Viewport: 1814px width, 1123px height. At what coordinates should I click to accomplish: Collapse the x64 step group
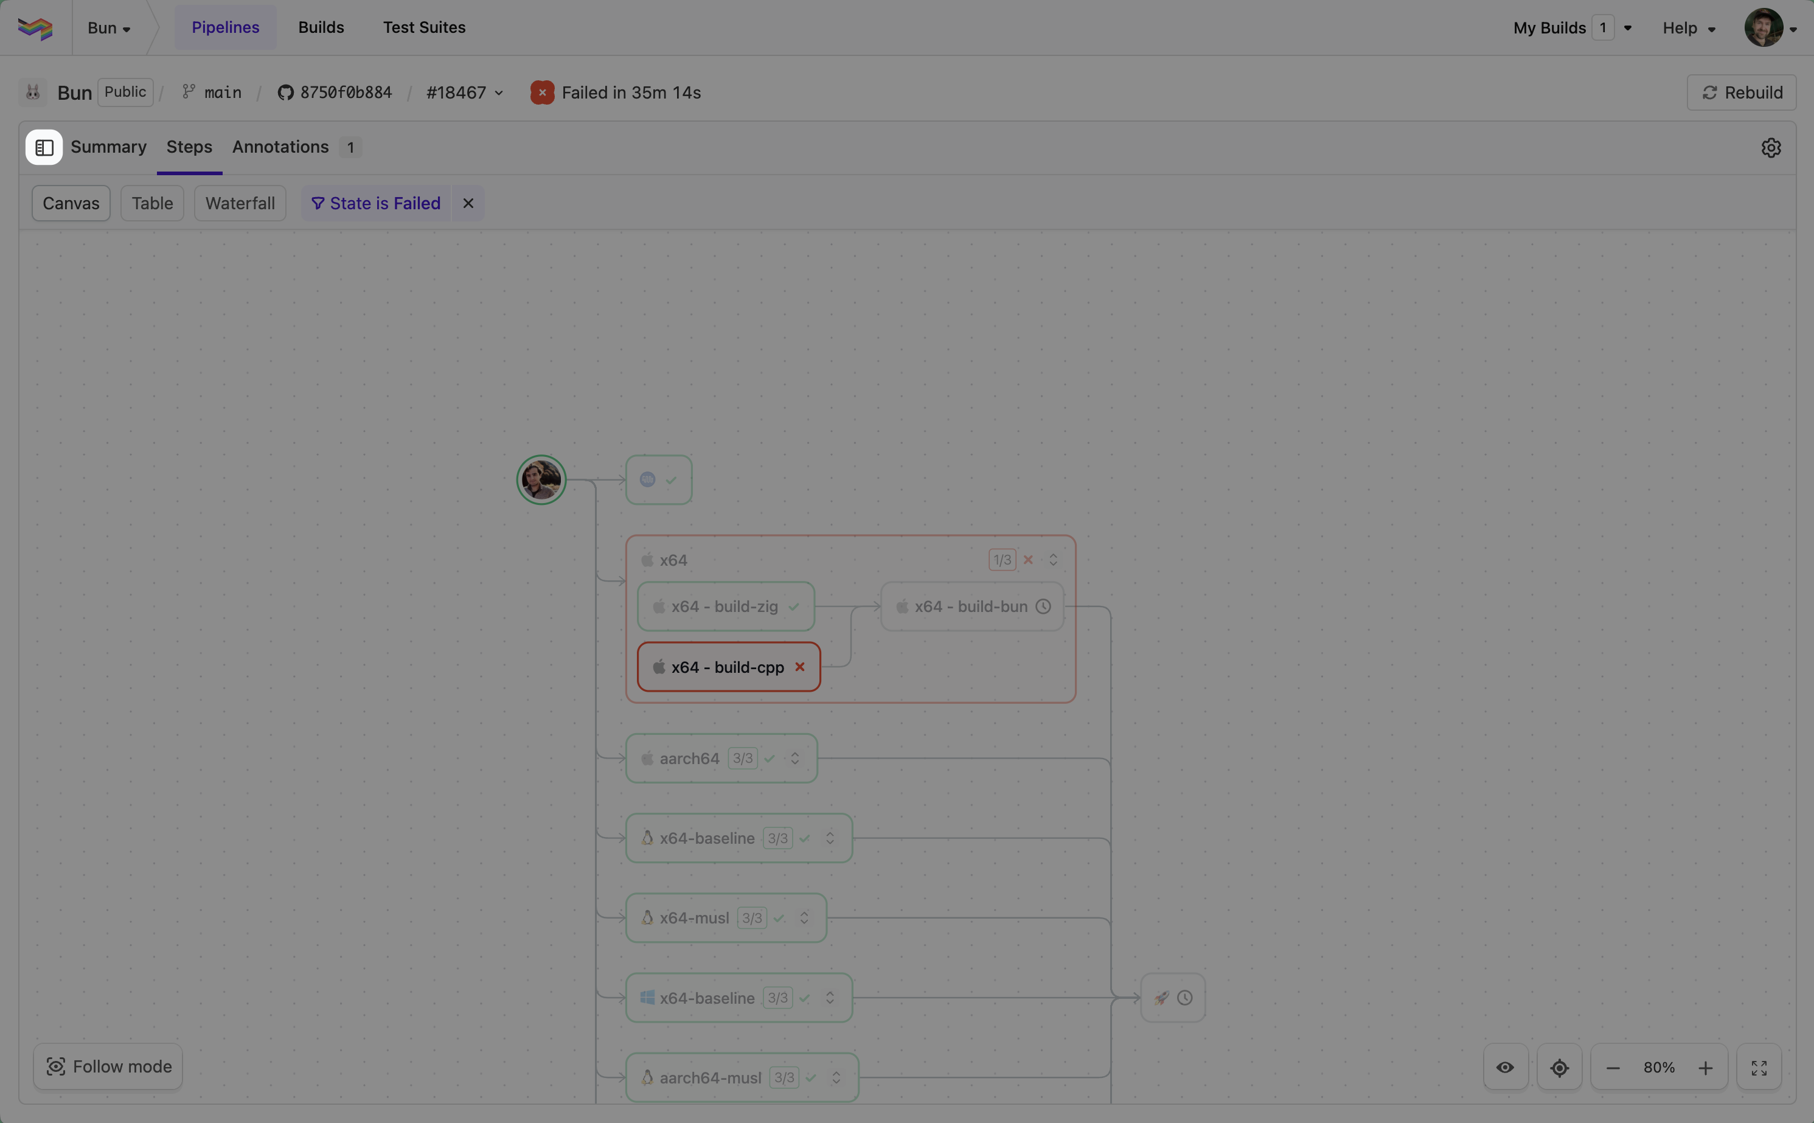click(x=1053, y=559)
